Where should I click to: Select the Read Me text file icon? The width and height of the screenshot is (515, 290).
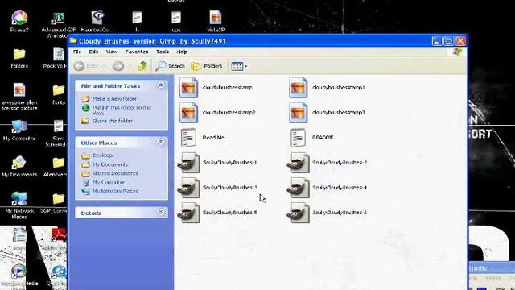point(188,138)
